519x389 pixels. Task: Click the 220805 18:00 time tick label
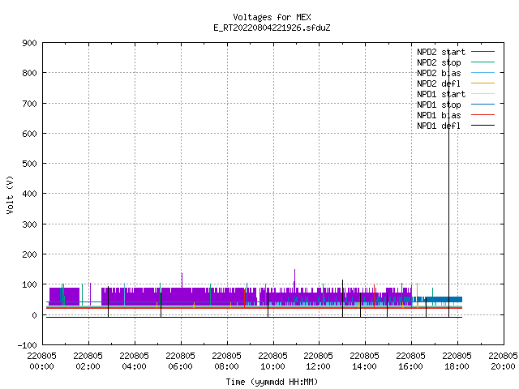pos(457,361)
